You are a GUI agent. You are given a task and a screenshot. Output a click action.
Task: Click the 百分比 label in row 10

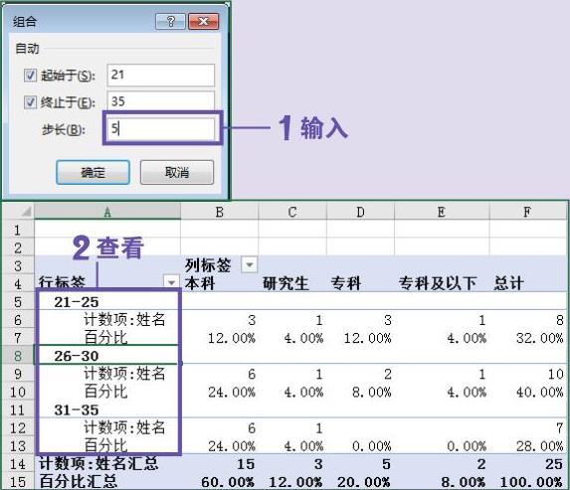point(105,392)
